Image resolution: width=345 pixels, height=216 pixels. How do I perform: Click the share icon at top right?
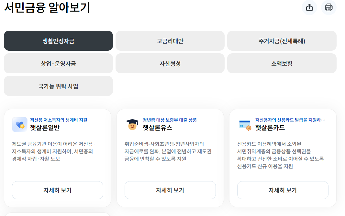pyautogui.click(x=309, y=7)
